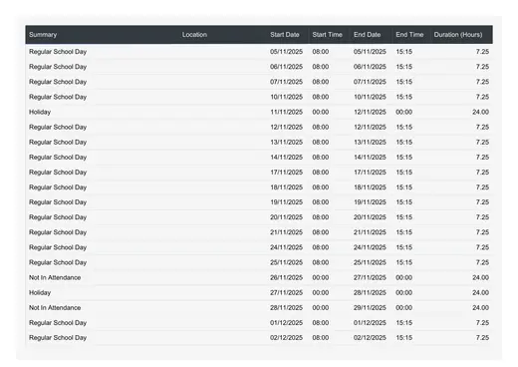Click Regular School Day in 05/11/2025 row
518x367 pixels.
coord(58,52)
